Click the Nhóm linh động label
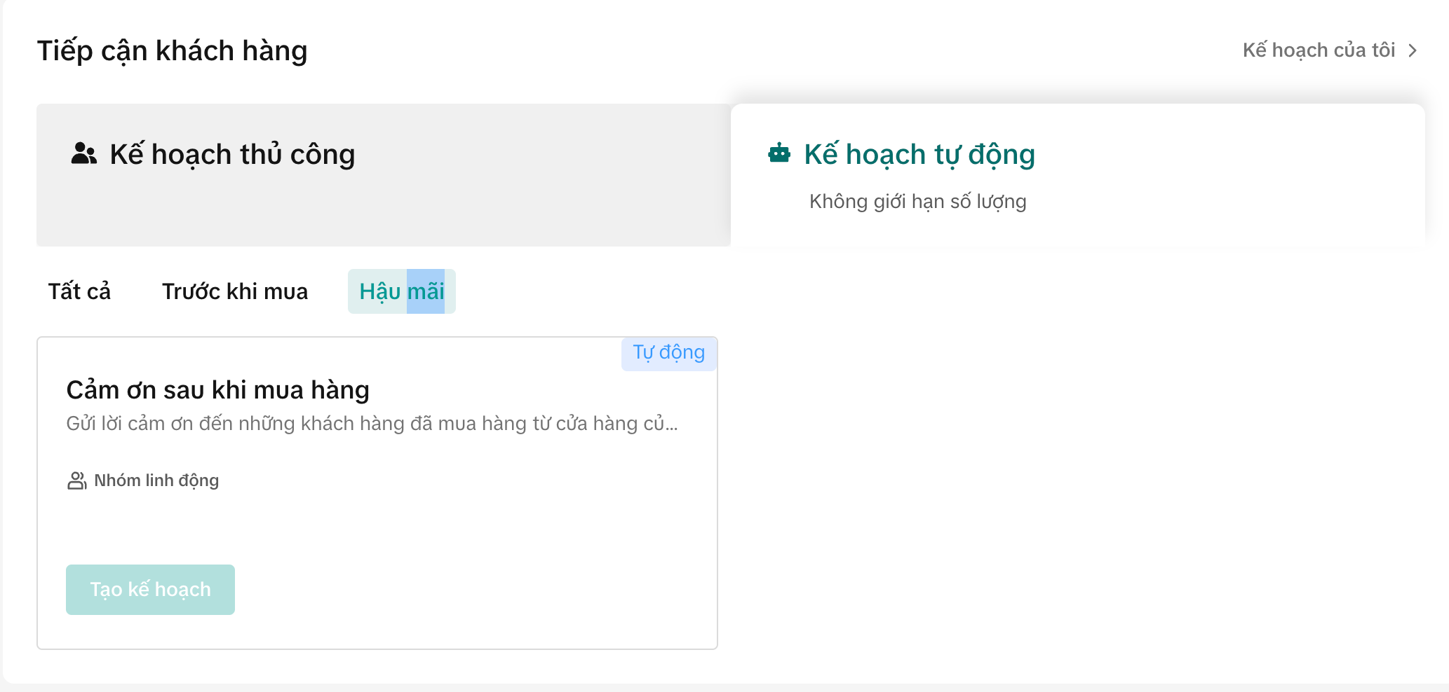This screenshot has height=692, width=1449. pos(156,480)
